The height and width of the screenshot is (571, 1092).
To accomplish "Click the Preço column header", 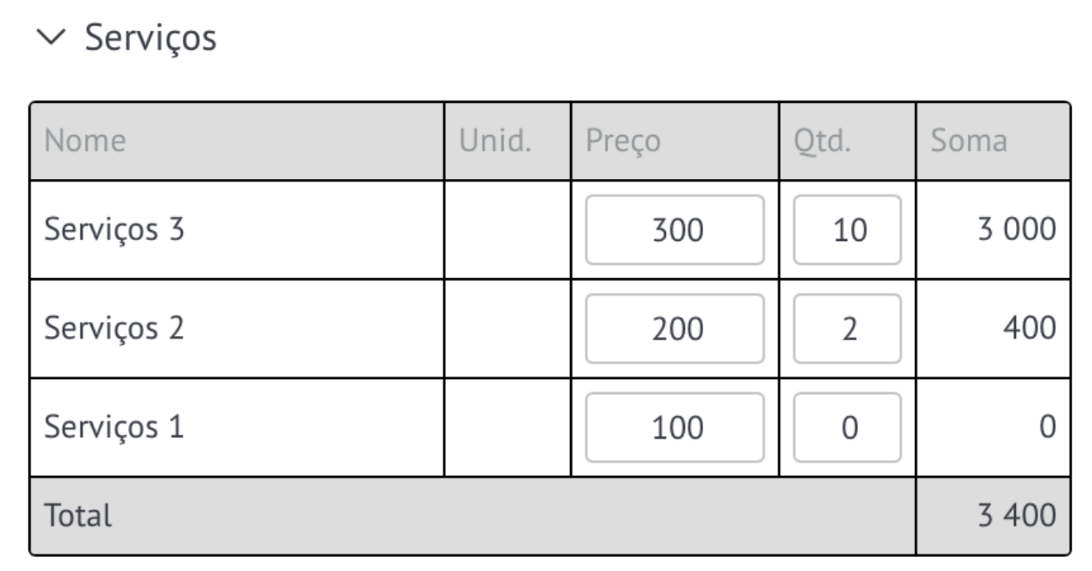I will (623, 142).
